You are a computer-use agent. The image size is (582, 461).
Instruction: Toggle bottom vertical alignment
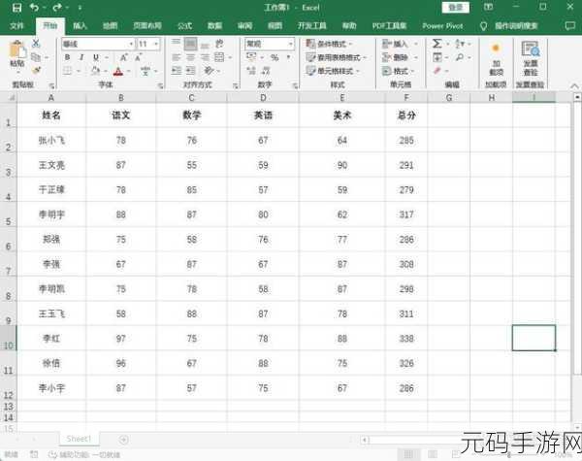tap(205, 45)
